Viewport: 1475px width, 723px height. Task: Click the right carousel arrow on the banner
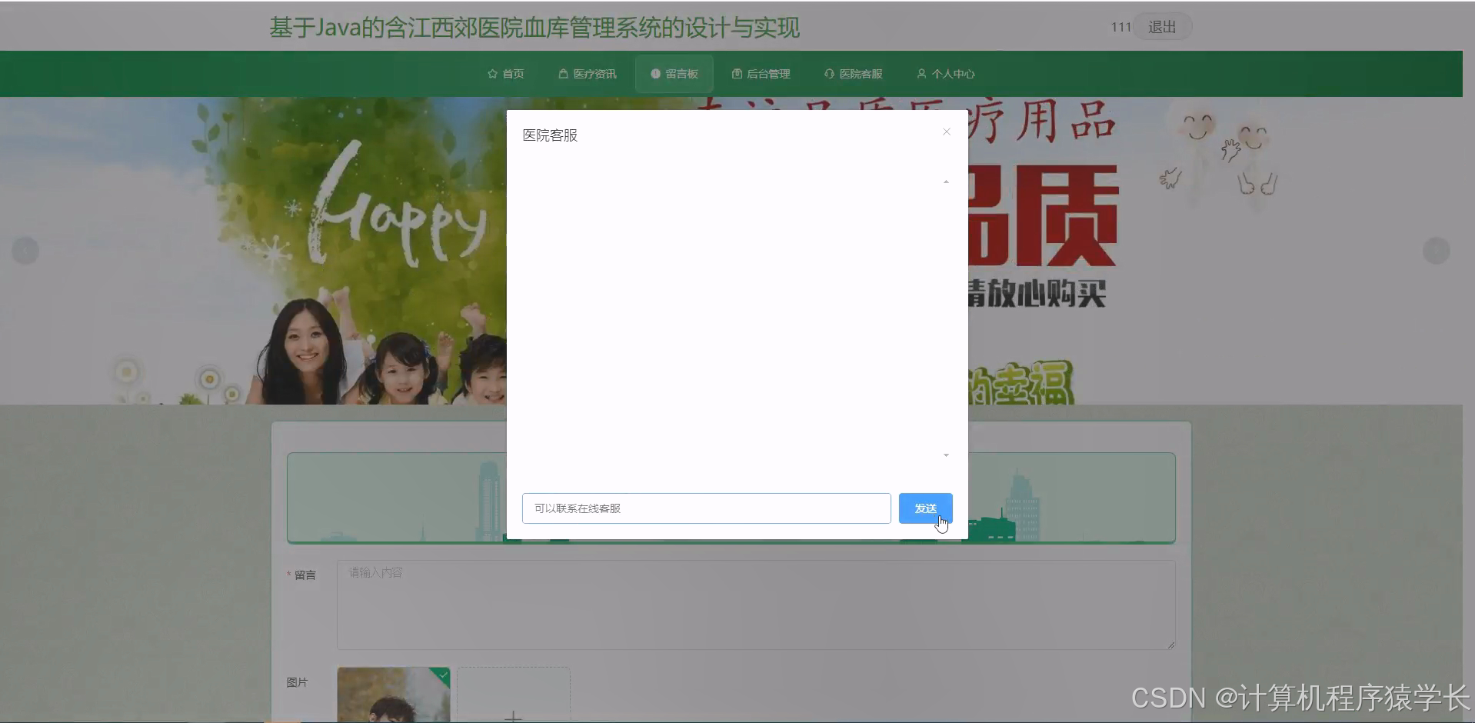pyautogui.click(x=1437, y=251)
